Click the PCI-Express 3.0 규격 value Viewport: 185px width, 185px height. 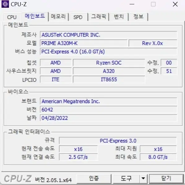pos(118,141)
